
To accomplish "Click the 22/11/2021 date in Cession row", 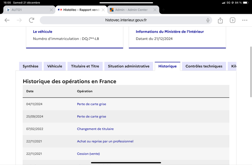I will 34,154.
